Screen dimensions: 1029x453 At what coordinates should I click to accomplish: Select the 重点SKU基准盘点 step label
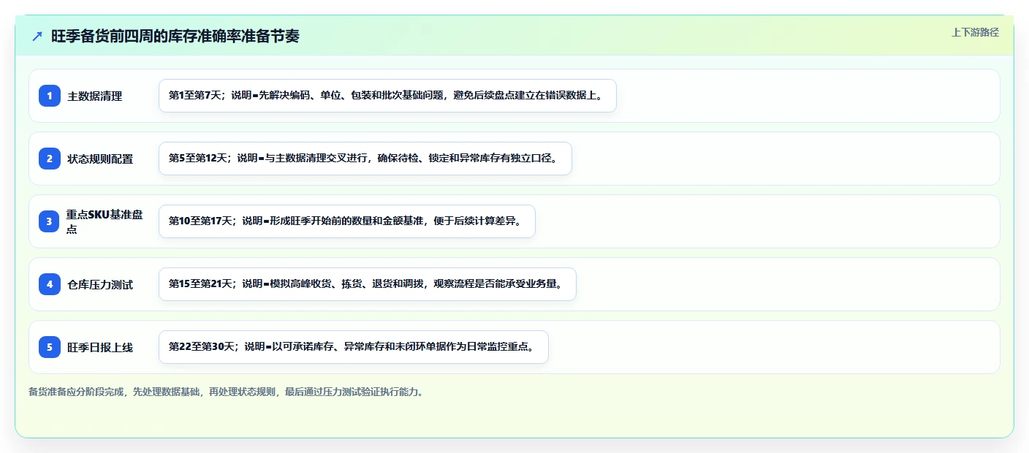point(105,221)
